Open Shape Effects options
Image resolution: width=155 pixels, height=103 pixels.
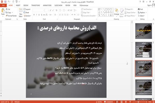pyautogui.click(x=130, y=16)
